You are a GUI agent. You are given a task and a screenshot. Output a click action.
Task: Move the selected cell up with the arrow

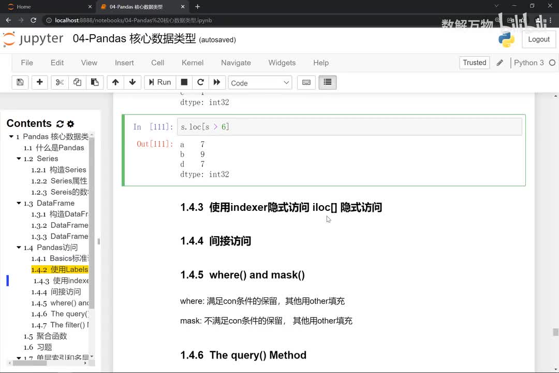pos(115,82)
